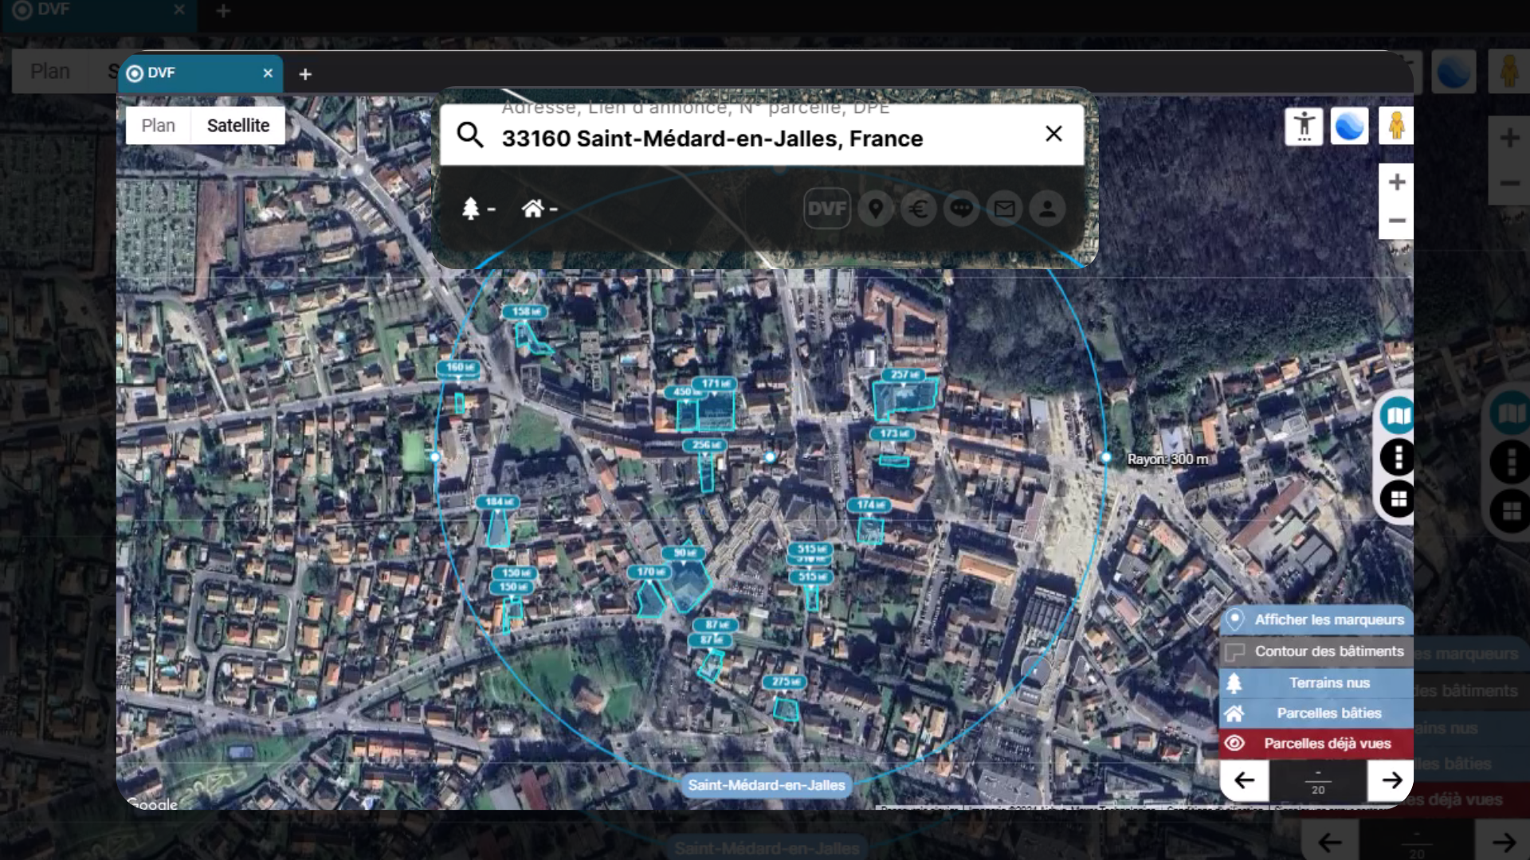Open the chat bubble icon
Image resolution: width=1530 pixels, height=860 pixels.
962,209
